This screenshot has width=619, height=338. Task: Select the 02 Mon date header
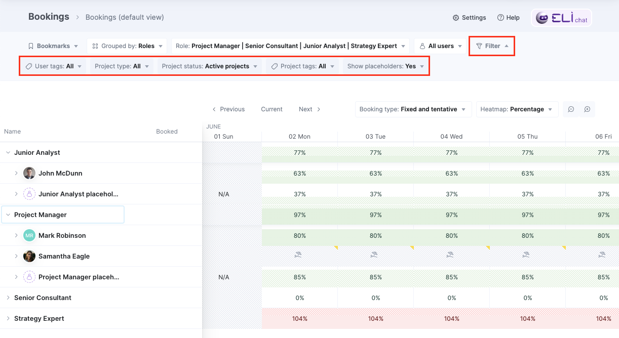(x=299, y=137)
